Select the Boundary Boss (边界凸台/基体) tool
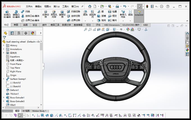191x120 pixels. click(30, 20)
